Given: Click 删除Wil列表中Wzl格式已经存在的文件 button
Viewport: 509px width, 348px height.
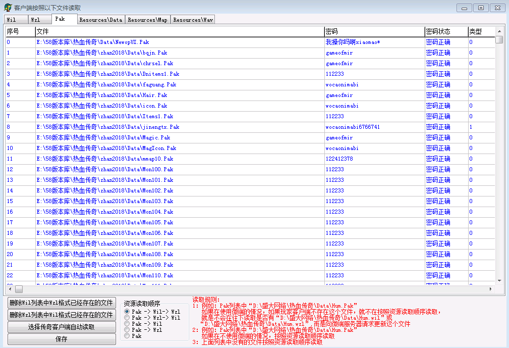Looking at the screenshot, I should click(x=62, y=303).
